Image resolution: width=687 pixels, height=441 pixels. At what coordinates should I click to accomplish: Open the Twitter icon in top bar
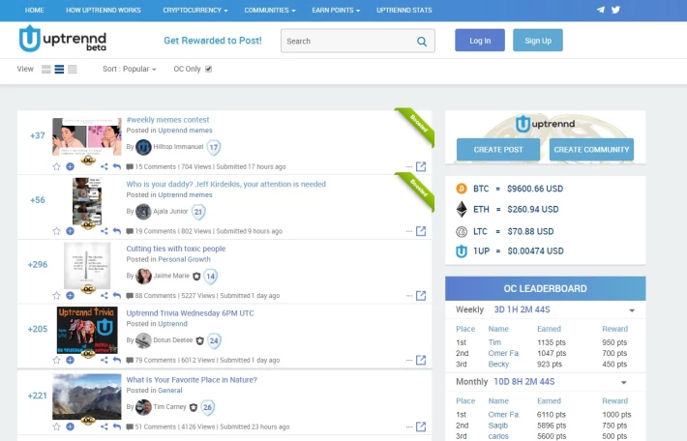coord(615,10)
